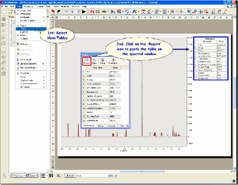This screenshot has width=238, height=185.
Task: Open the Analysis menu
Action: (x=40, y=6)
